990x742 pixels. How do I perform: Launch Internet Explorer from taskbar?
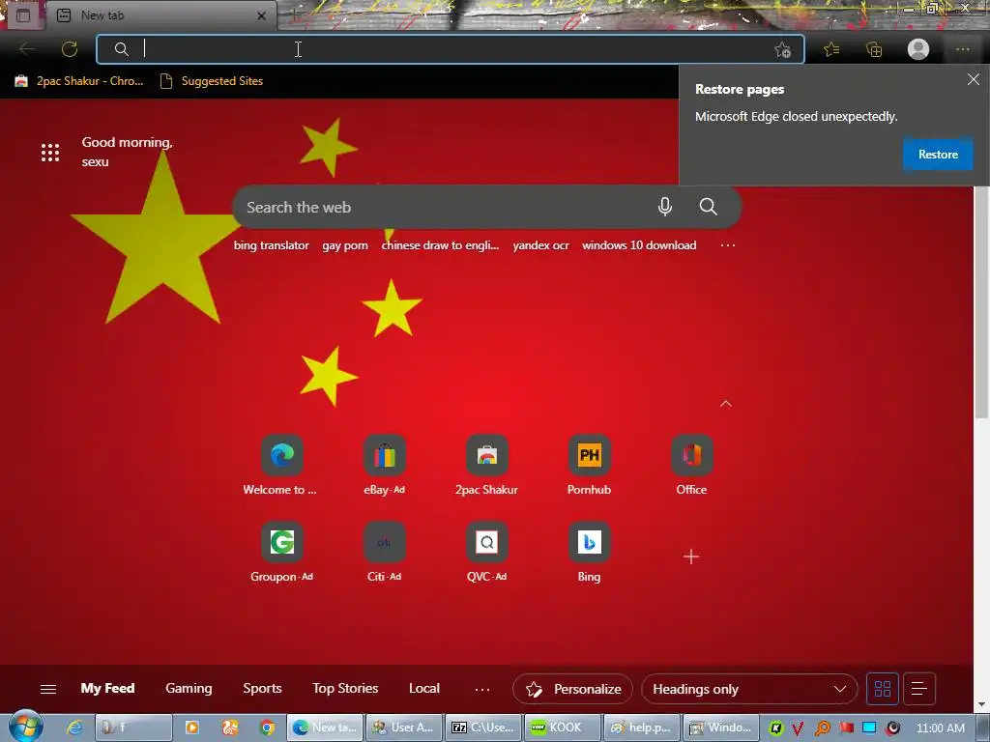(74, 728)
